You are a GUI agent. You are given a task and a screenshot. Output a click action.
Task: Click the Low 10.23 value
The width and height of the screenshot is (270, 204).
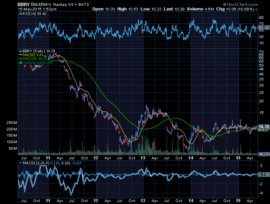pos(151,9)
